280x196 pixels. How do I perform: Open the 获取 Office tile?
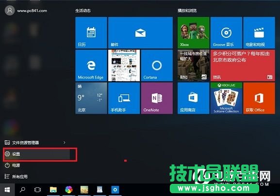pos(259,98)
